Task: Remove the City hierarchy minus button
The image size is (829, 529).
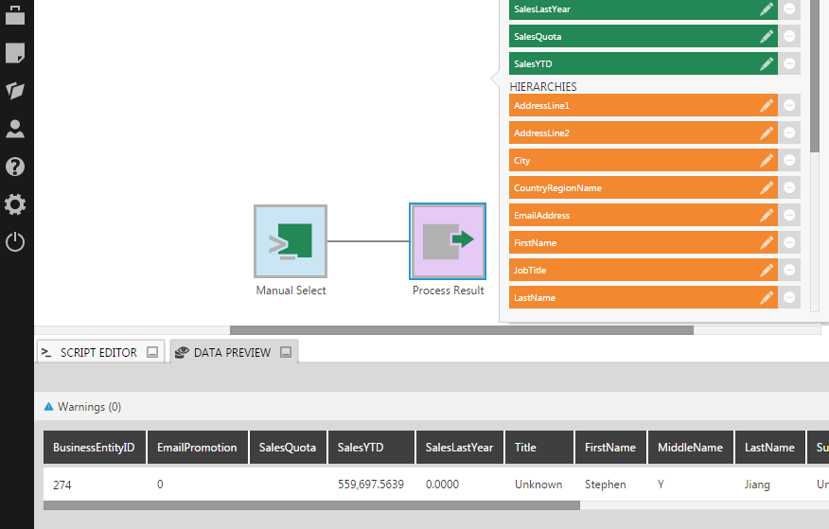Action: [x=789, y=160]
